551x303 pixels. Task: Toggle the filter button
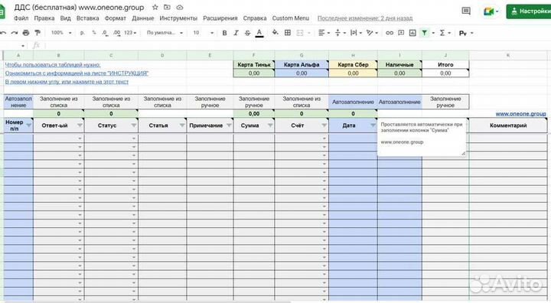click(x=425, y=33)
